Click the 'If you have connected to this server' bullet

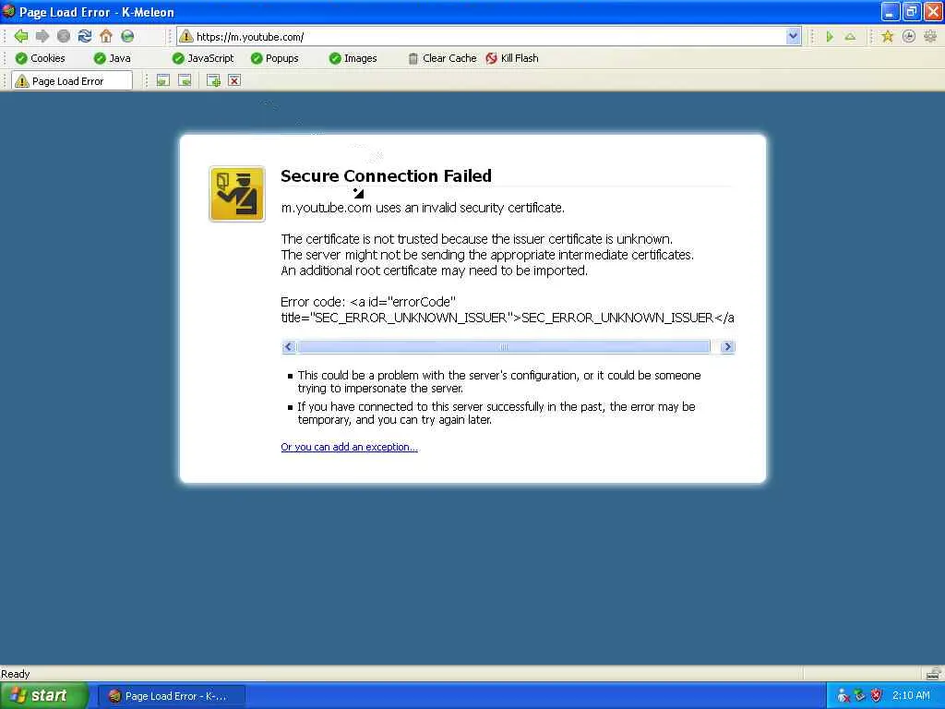496,413
